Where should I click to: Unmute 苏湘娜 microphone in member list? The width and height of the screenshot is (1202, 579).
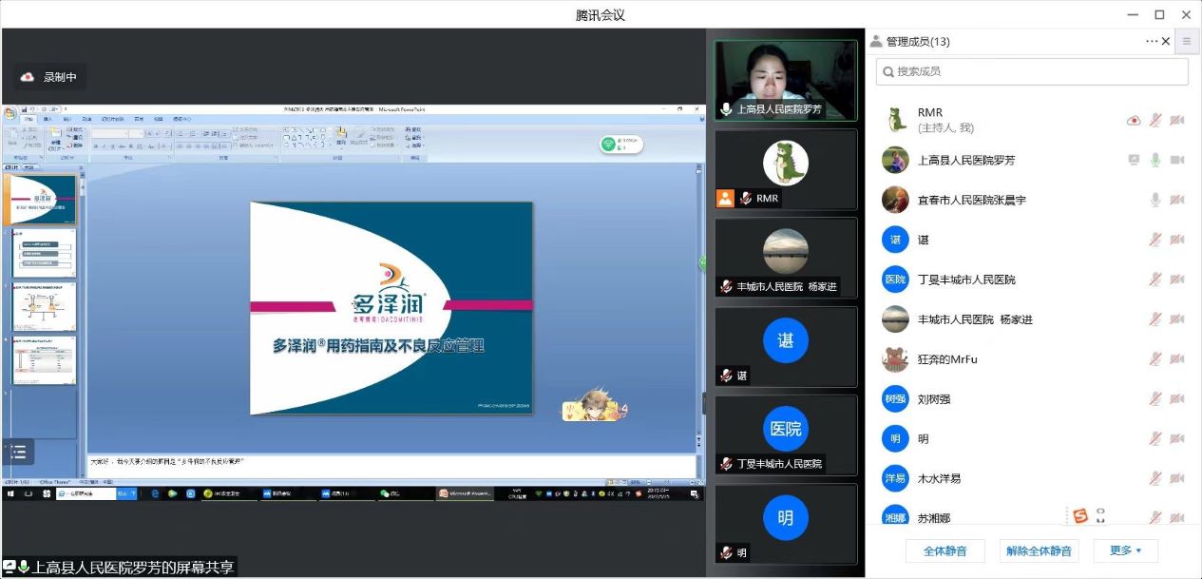click(x=1155, y=518)
